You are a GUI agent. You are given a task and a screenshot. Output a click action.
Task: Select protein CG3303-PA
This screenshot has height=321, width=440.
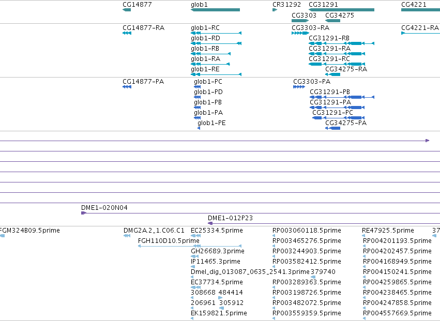point(299,87)
